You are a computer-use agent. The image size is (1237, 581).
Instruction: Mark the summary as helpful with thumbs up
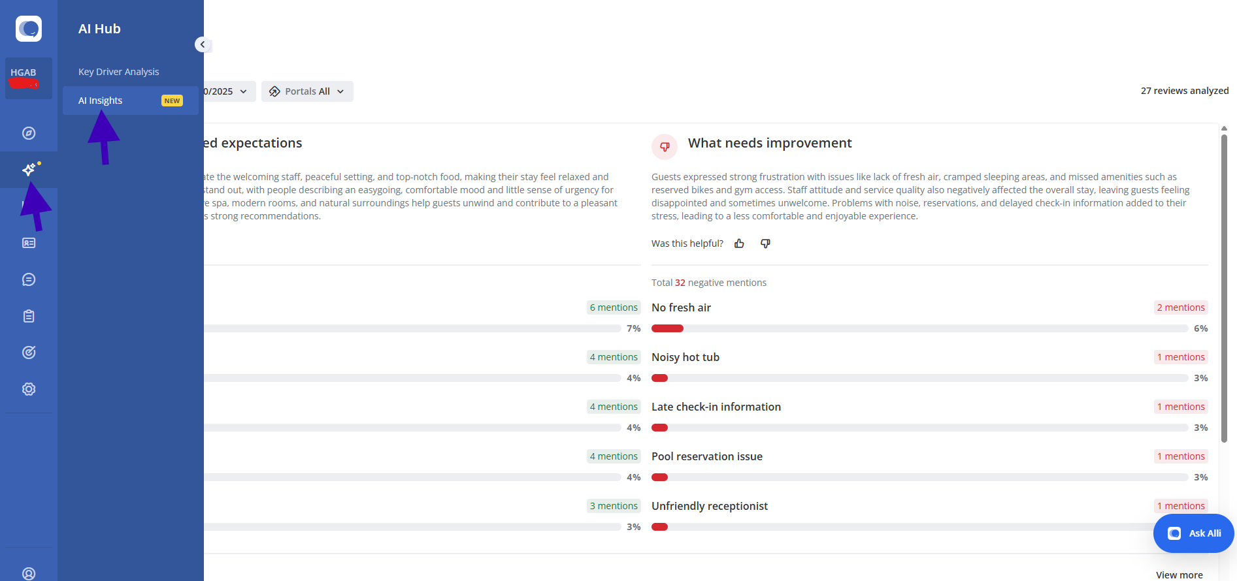[739, 243]
